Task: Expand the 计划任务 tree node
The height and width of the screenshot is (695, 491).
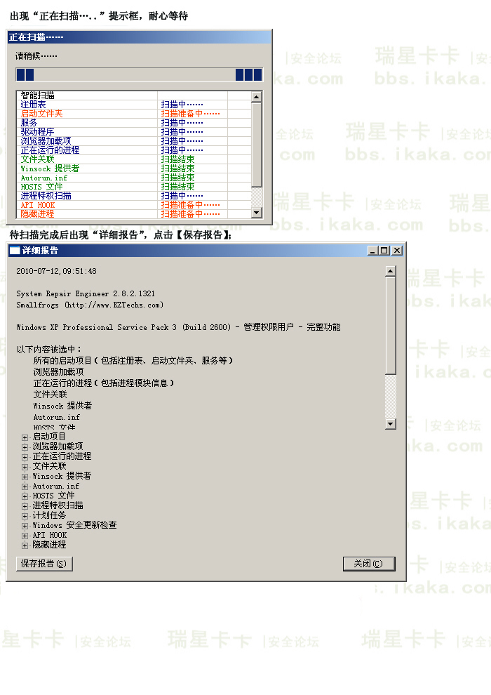Action: pos(25,515)
